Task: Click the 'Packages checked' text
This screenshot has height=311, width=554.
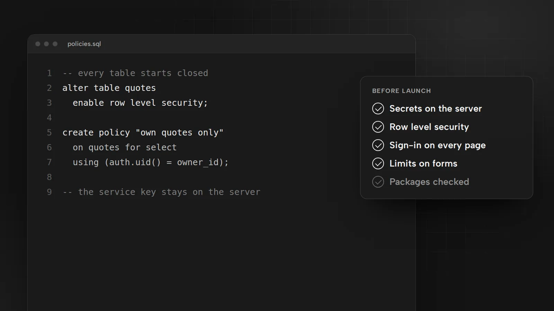Action: [x=429, y=182]
